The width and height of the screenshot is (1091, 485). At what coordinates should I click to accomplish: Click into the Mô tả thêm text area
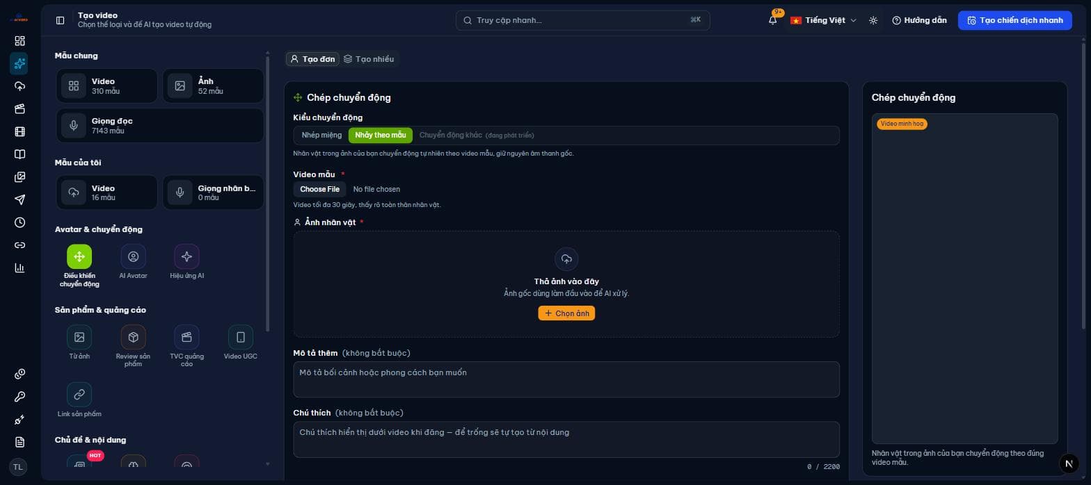[x=566, y=379]
